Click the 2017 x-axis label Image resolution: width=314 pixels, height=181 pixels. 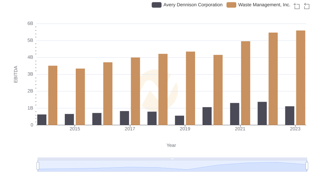130,129
